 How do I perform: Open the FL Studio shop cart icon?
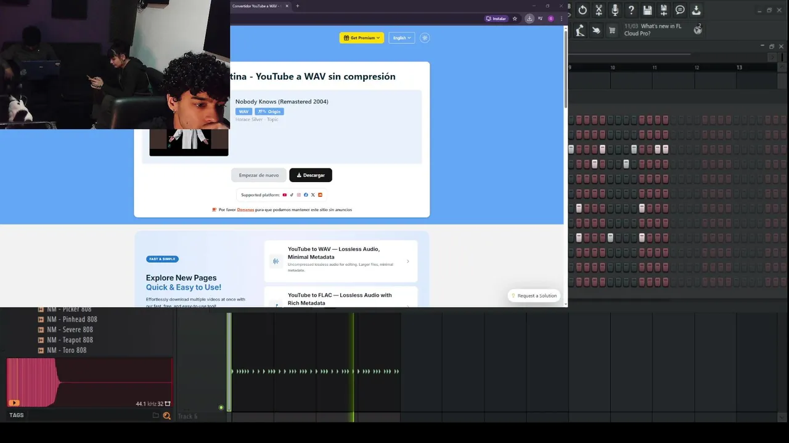click(x=612, y=30)
